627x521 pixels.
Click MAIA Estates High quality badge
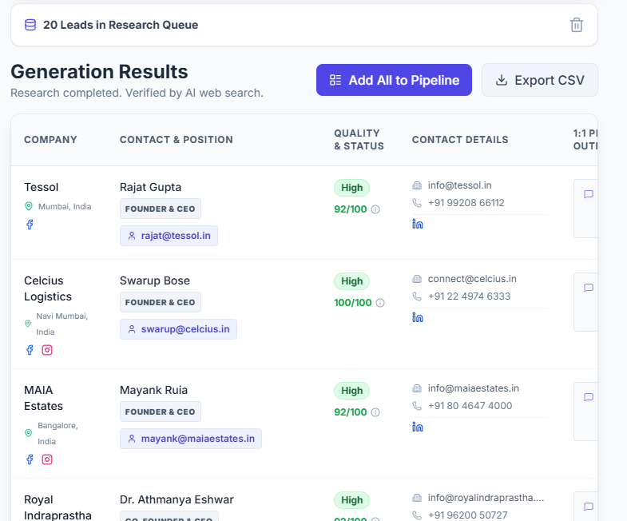coord(352,391)
